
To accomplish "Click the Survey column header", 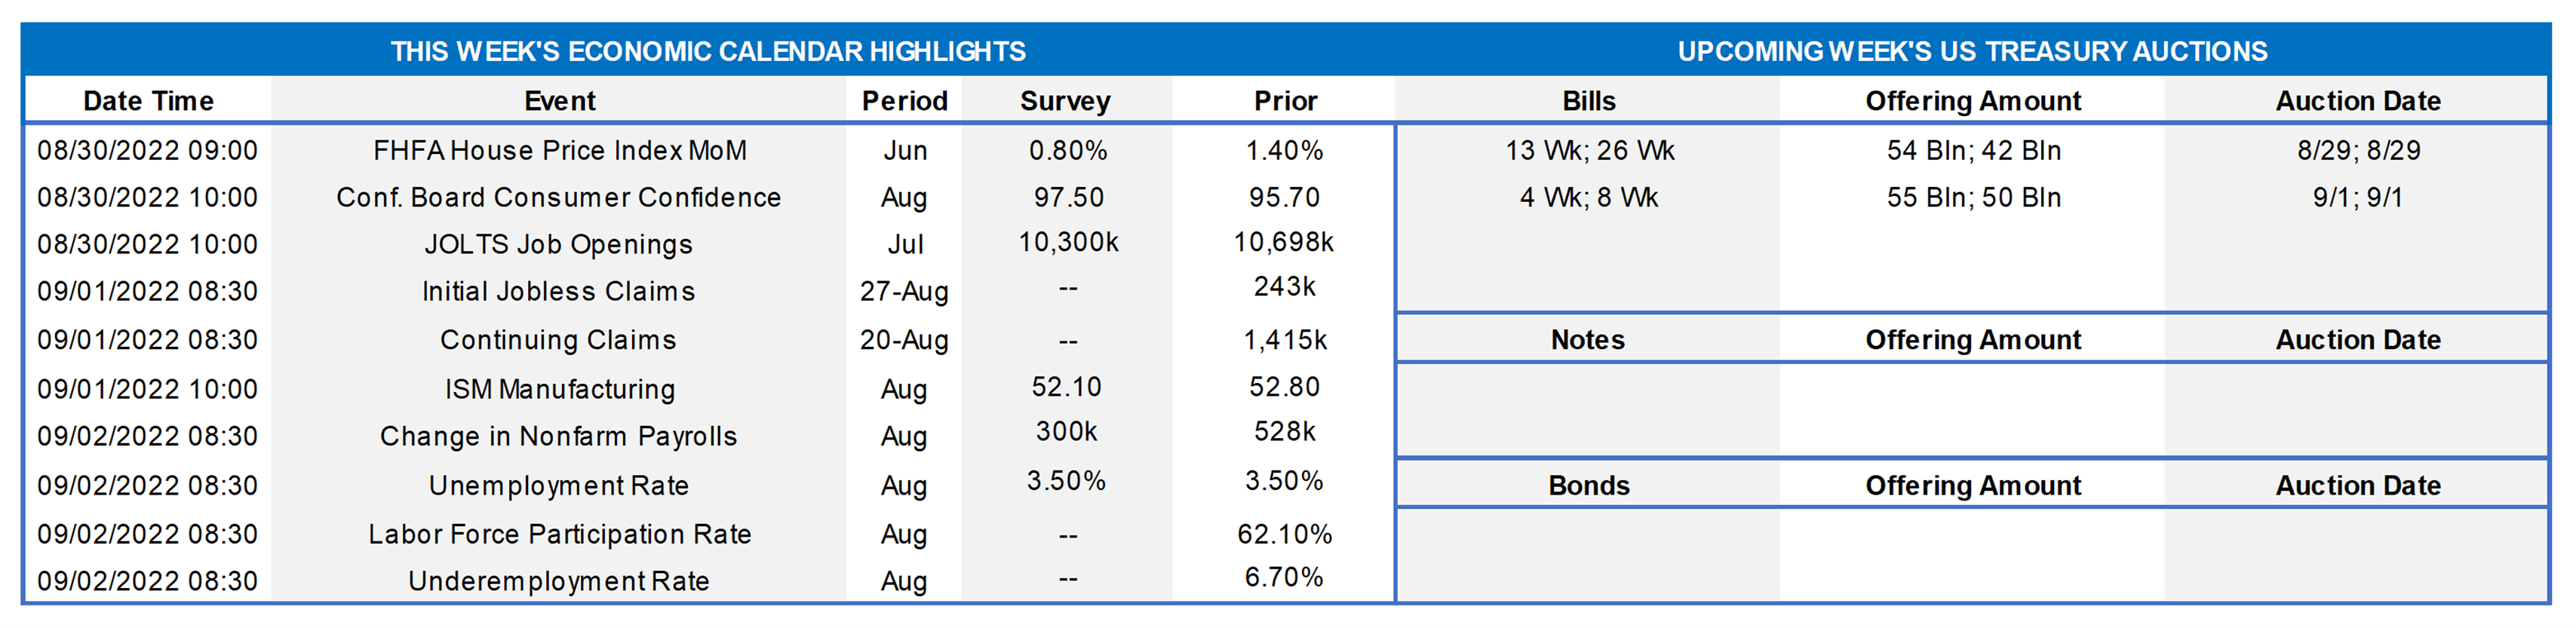I will click(x=1065, y=101).
